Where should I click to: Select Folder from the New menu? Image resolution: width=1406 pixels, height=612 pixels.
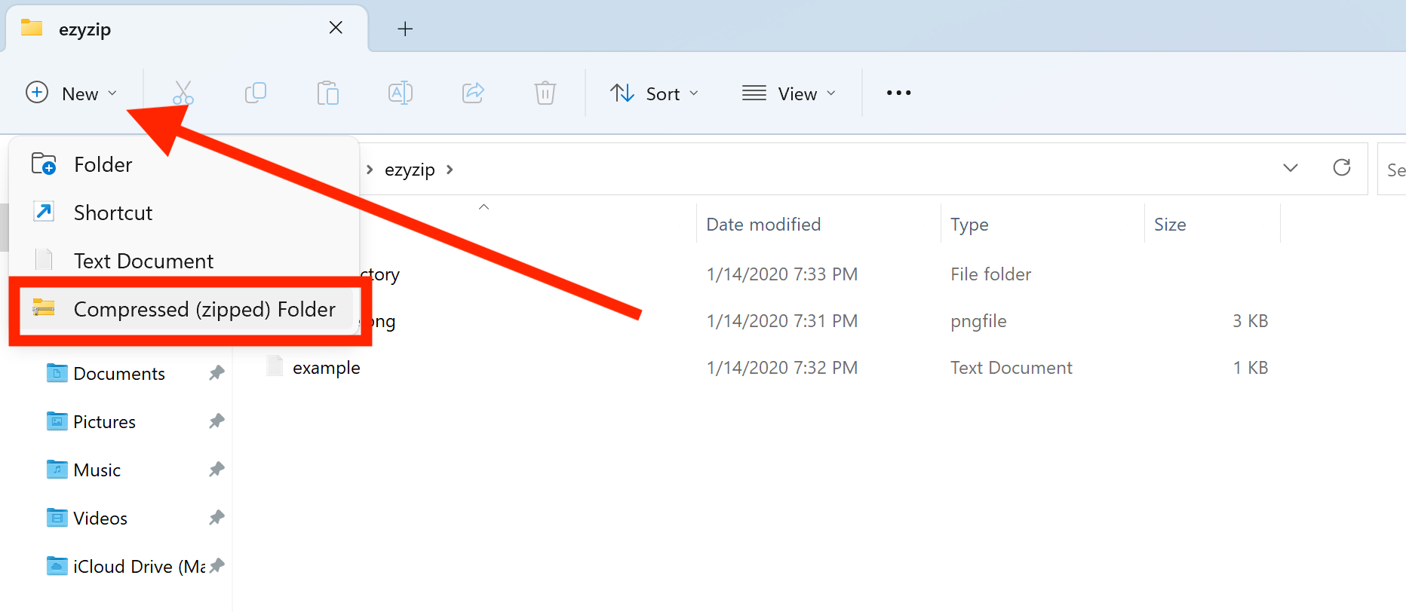tap(183, 164)
